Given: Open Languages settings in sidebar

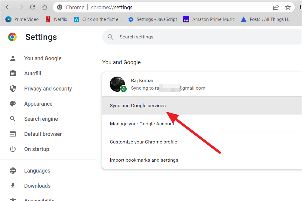Looking at the screenshot, I should point(37,171).
